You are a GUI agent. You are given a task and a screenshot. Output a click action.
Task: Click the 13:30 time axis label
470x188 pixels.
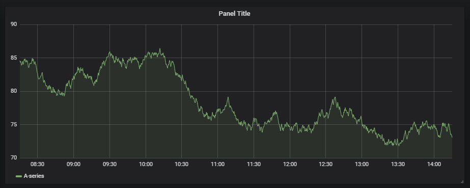click(x=398, y=165)
